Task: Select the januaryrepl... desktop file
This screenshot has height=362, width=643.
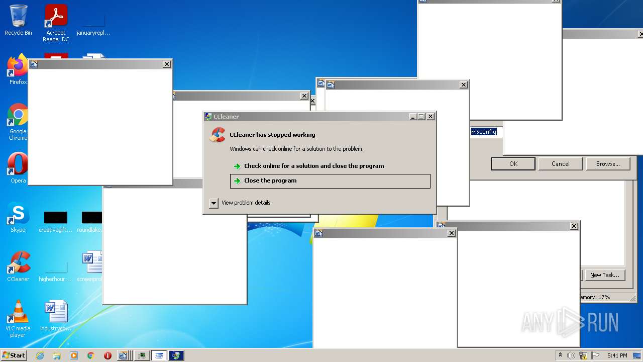Action: 93,23
